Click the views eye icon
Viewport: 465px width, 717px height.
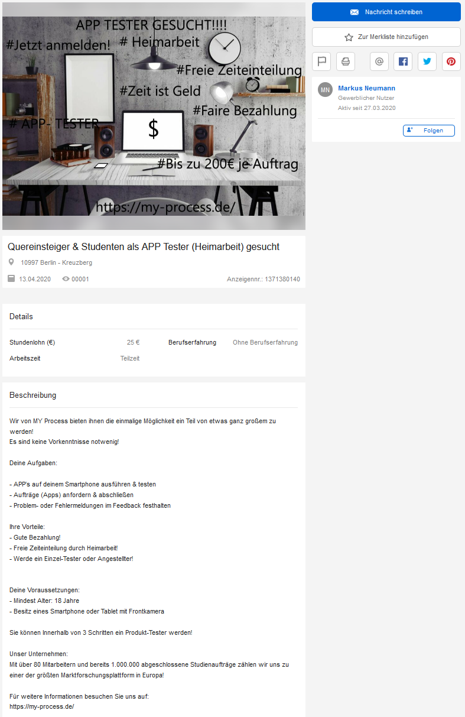[x=66, y=279]
